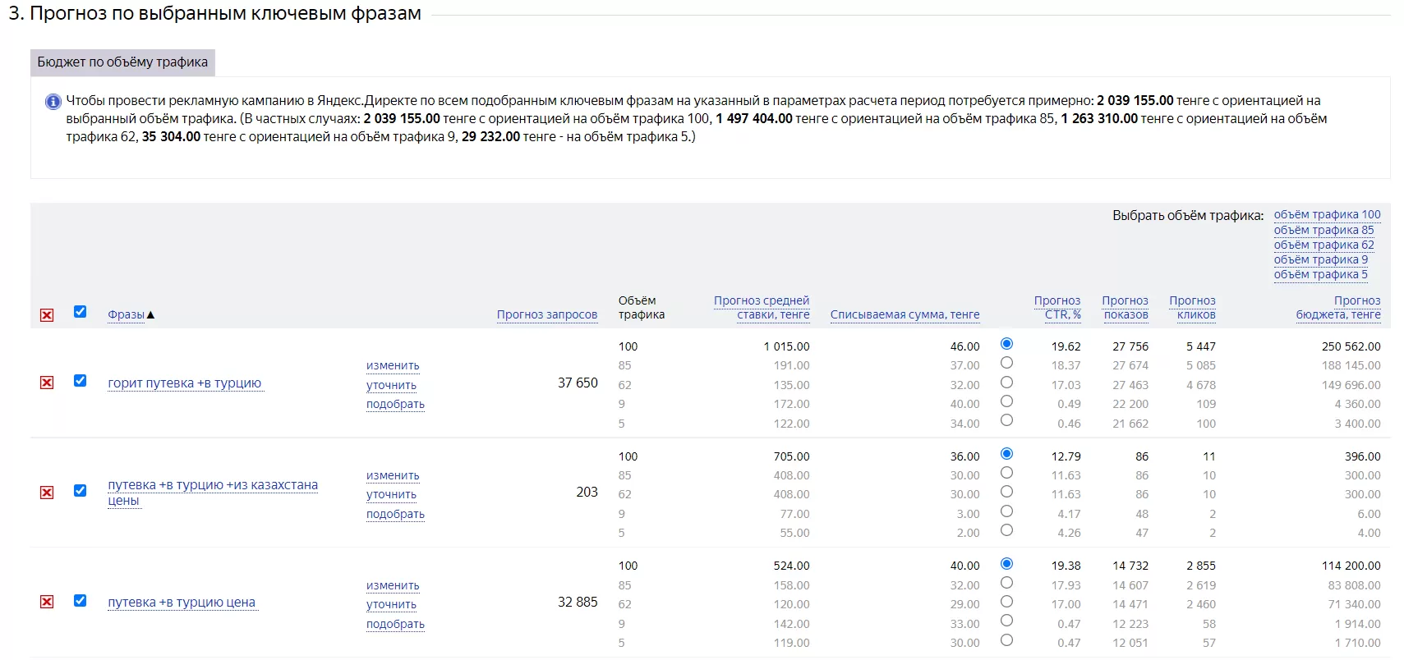Delete the phrase 'путевка +в турцию цена'
The width and height of the screenshot is (1404, 660).
pyautogui.click(x=47, y=602)
